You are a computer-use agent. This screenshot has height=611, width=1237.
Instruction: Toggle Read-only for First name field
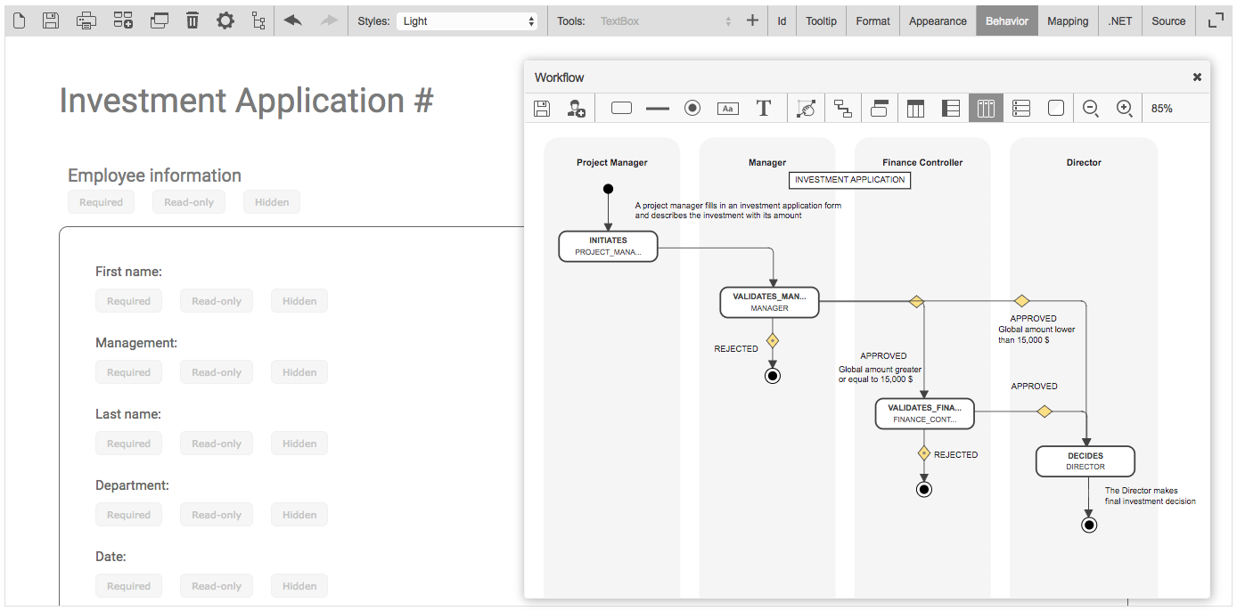[x=217, y=301]
